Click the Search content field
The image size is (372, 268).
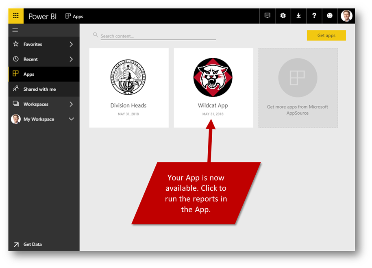coord(158,36)
